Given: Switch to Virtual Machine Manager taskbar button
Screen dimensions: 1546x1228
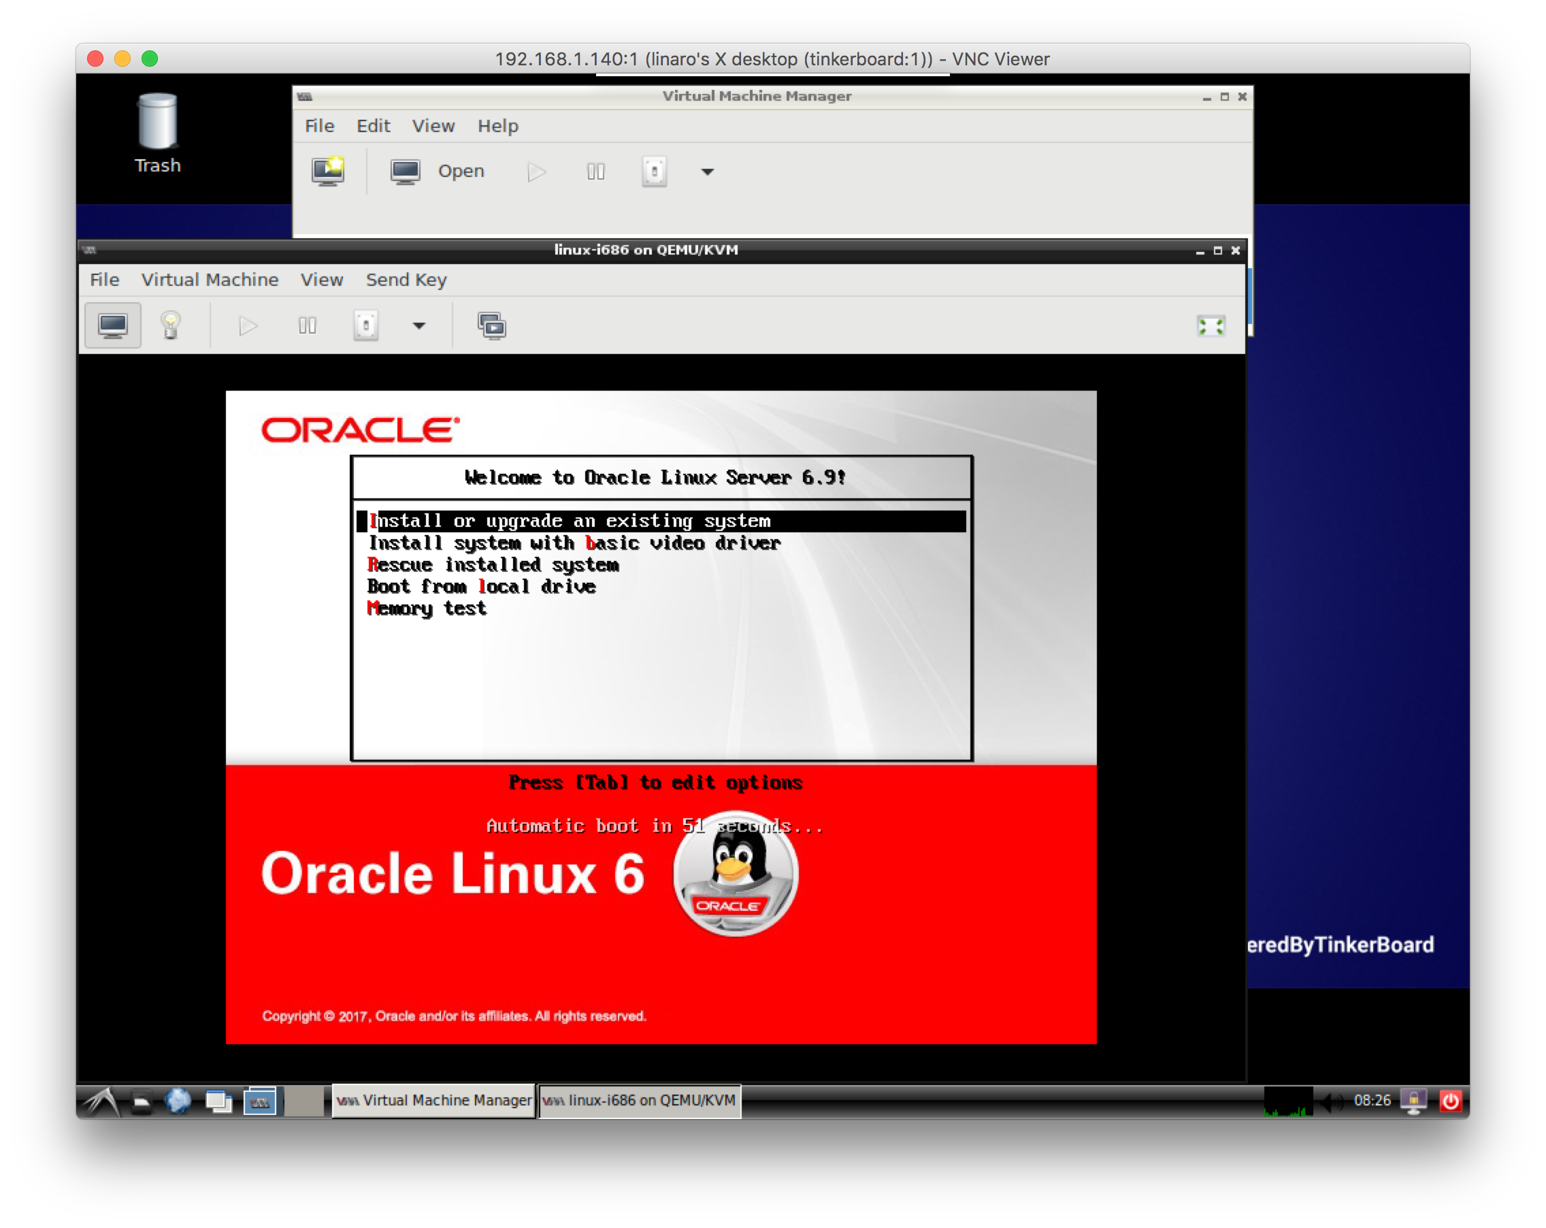Looking at the screenshot, I should (434, 1101).
